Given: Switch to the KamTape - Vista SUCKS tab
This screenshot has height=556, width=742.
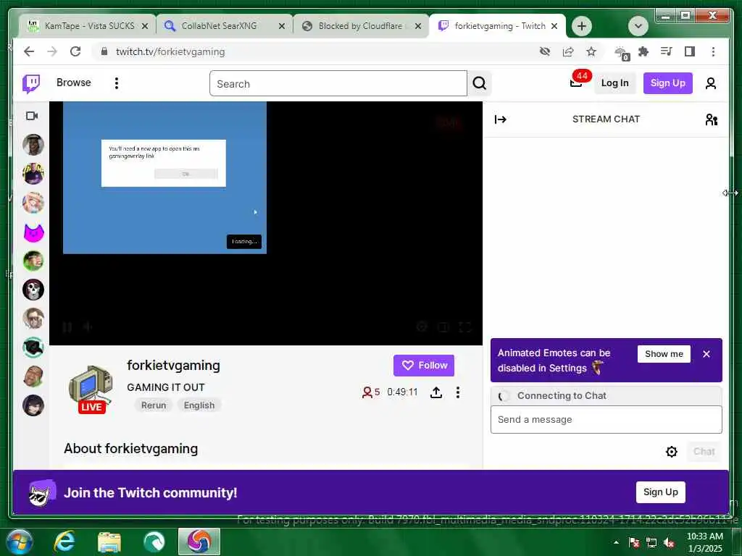Looking at the screenshot, I should [86, 26].
